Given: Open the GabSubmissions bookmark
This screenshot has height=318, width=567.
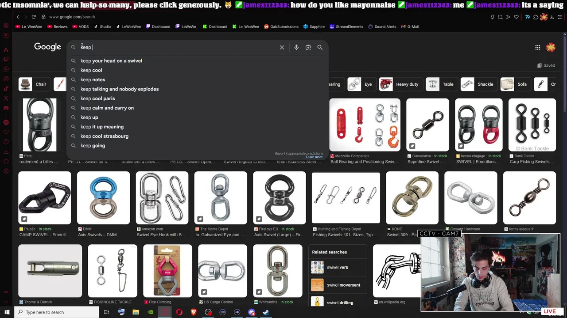Looking at the screenshot, I should (281, 26).
